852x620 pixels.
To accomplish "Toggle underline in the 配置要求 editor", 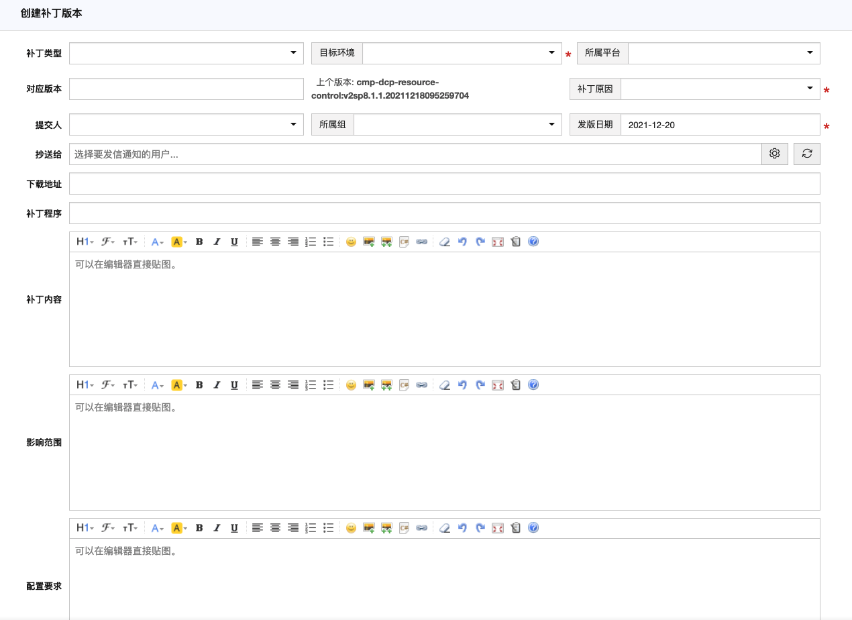I will [234, 527].
